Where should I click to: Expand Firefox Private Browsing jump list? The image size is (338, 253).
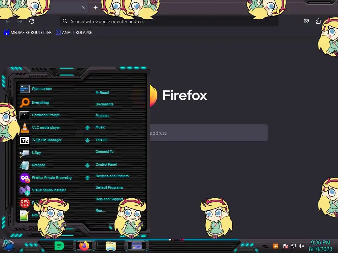[x=87, y=178]
